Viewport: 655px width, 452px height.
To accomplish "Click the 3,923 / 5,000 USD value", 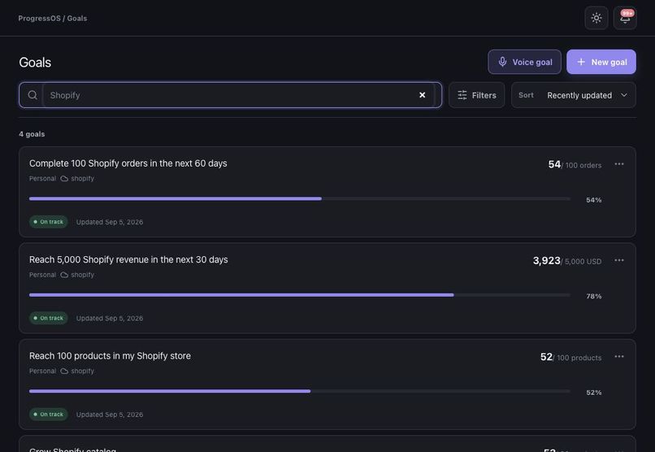I will tap(567, 261).
